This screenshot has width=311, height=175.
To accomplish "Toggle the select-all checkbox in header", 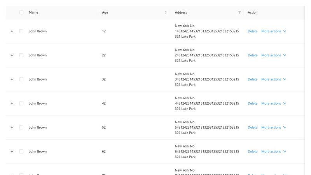I will click(21, 12).
